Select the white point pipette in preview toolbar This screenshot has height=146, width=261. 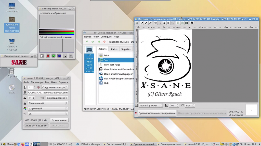point(142,23)
